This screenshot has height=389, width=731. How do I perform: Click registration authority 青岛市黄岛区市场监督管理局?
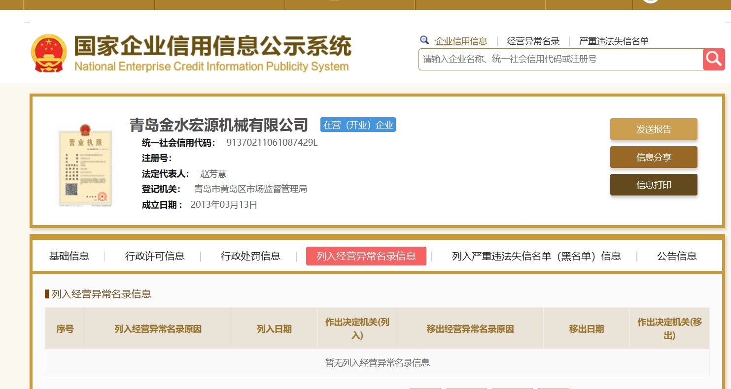(x=251, y=189)
